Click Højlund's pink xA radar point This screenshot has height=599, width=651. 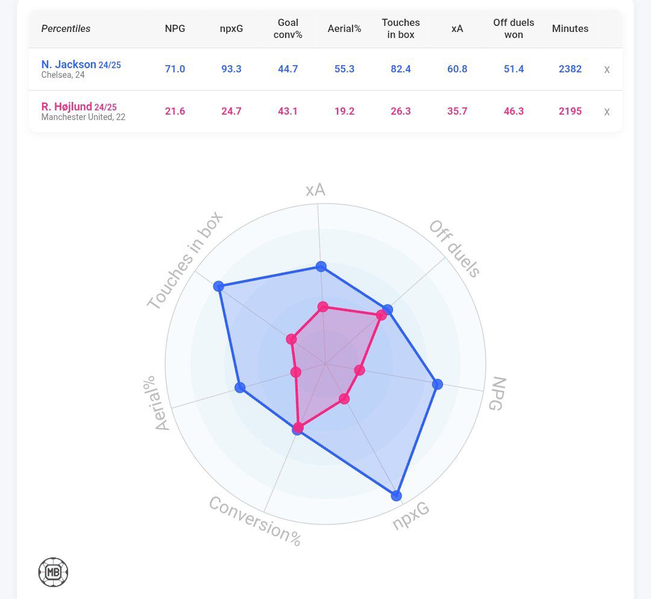323,306
